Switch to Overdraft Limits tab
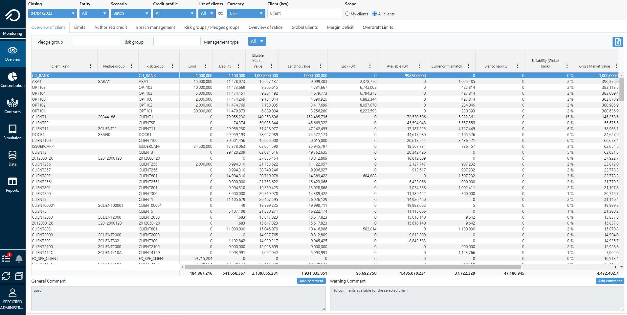 click(x=378, y=28)
